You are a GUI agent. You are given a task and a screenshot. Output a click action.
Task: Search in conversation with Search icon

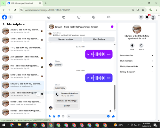coord(141,46)
